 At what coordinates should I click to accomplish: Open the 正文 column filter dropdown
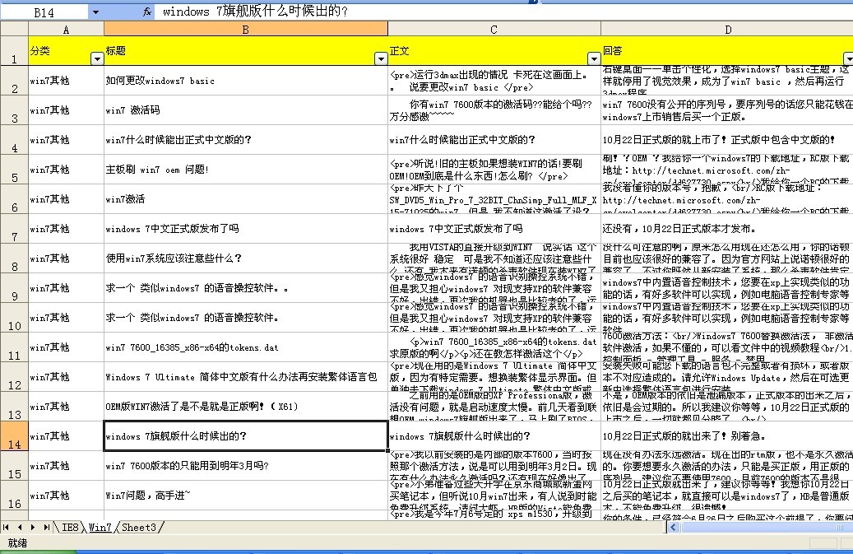[593, 59]
